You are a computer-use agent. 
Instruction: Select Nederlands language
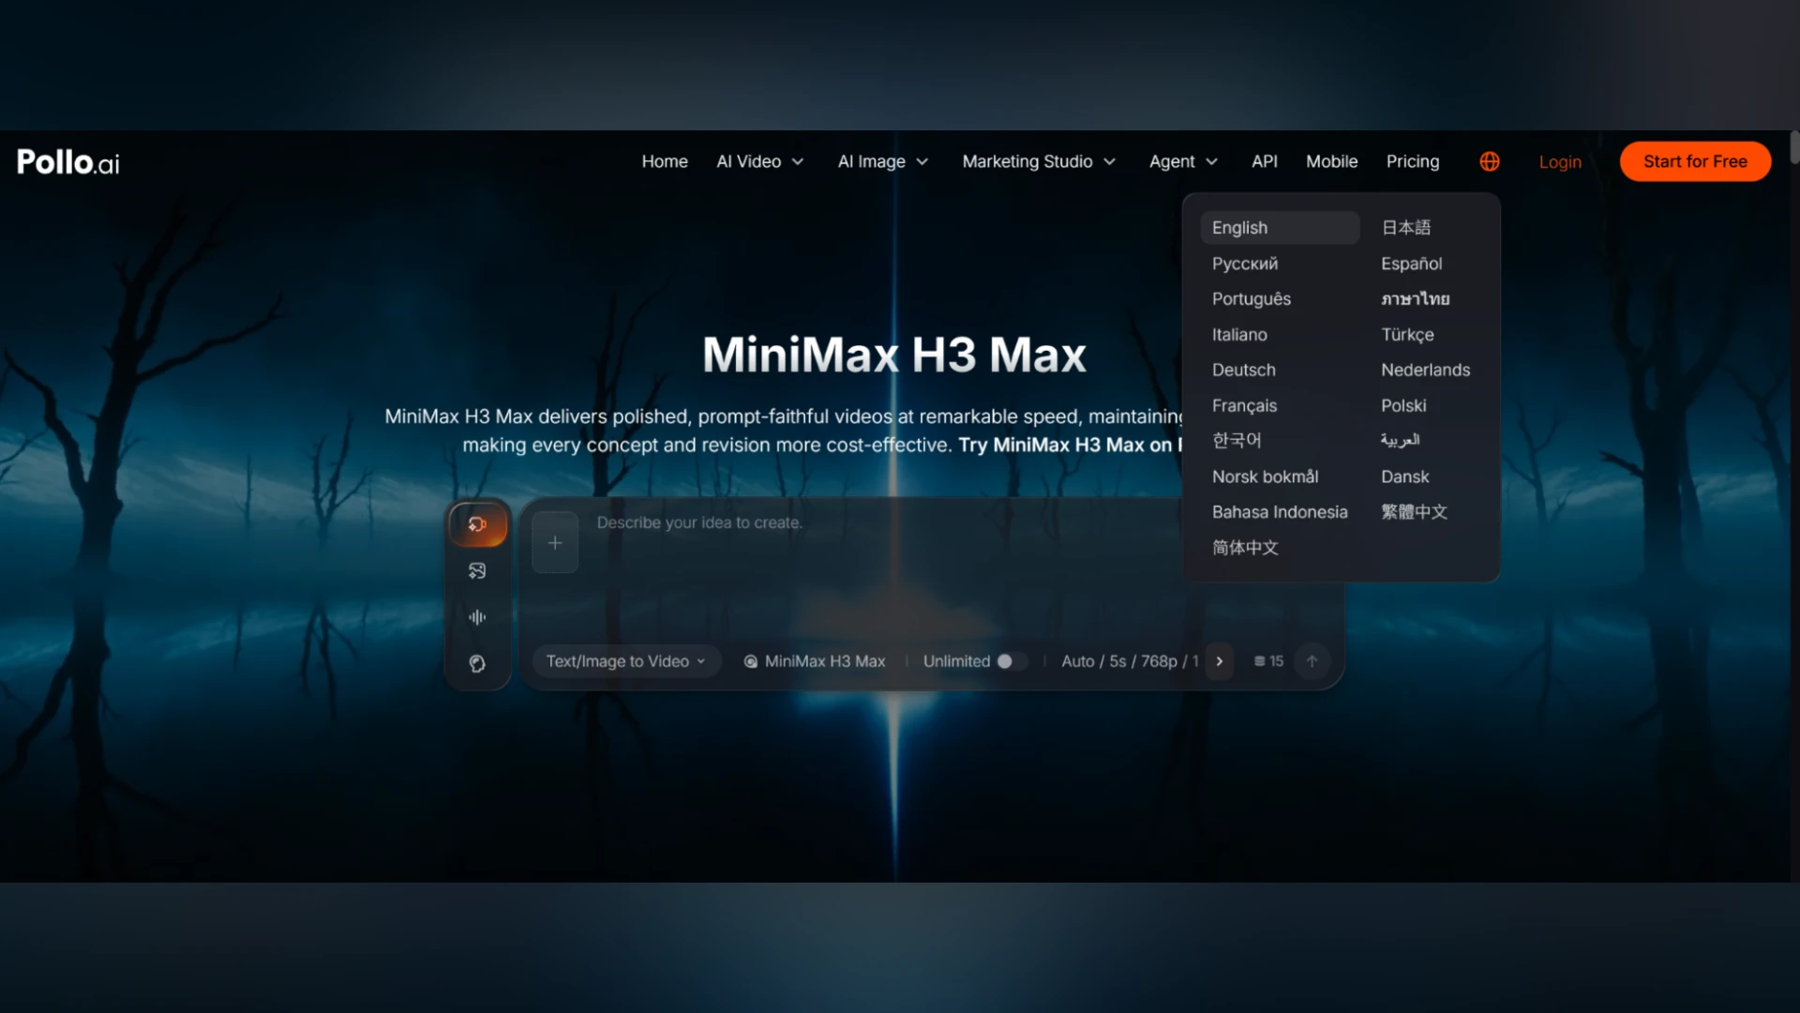coord(1425,370)
